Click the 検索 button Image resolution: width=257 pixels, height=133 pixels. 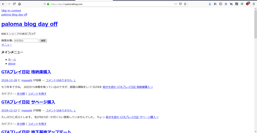point(43,41)
